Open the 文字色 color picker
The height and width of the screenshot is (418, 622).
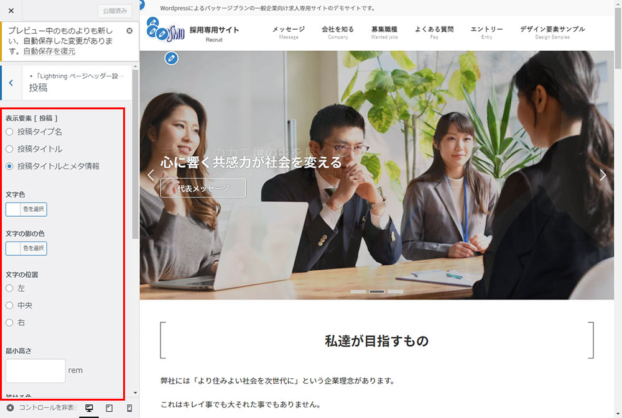(x=26, y=209)
